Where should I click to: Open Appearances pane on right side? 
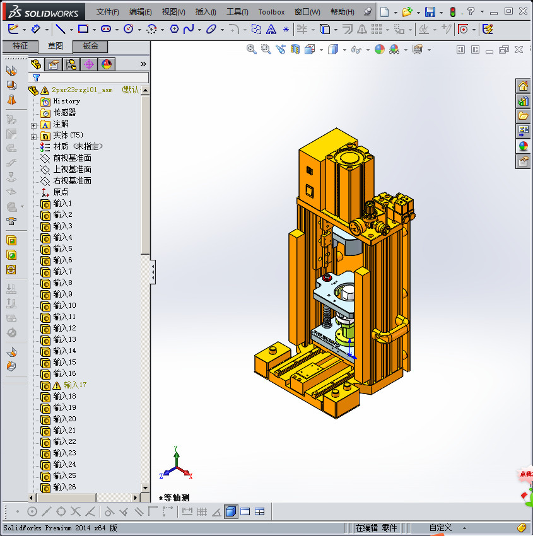pos(523,146)
